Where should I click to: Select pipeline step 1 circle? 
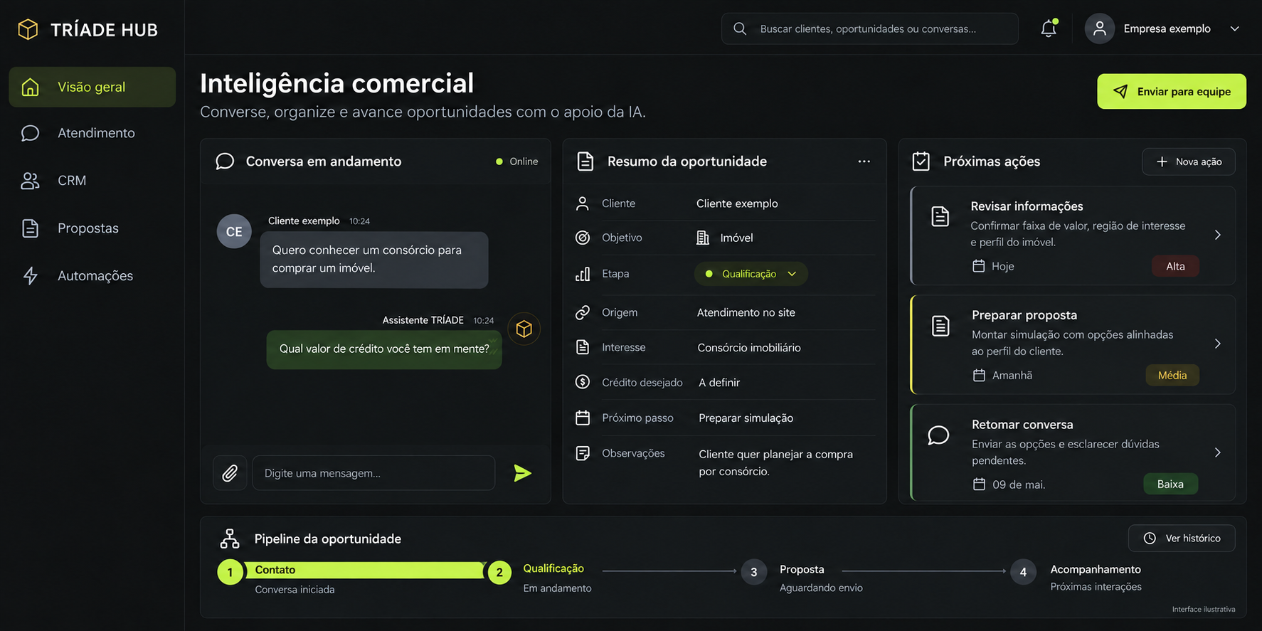(x=230, y=572)
